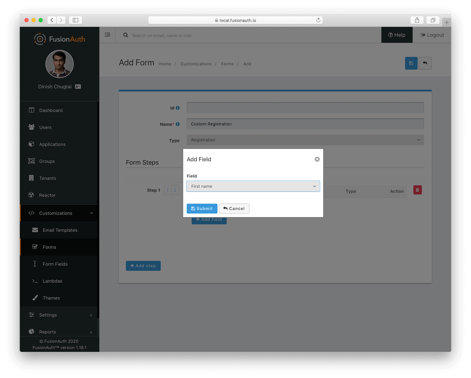Viewport: 471px width, 378px height.
Task: Click the Add field button
Action: (x=209, y=220)
